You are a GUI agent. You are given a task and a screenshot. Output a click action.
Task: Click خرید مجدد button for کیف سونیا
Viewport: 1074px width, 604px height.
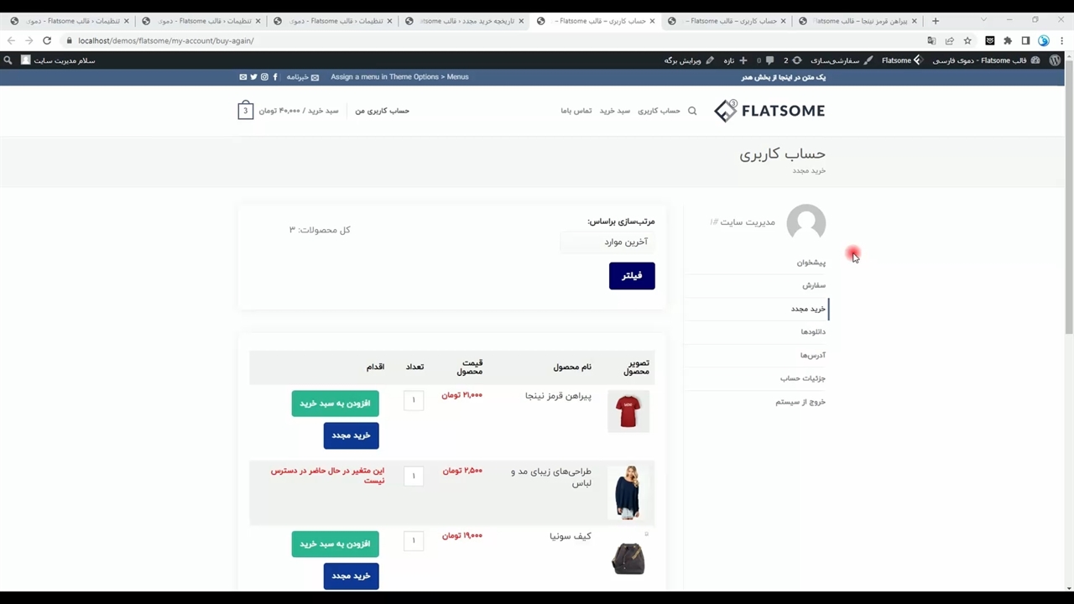(351, 576)
